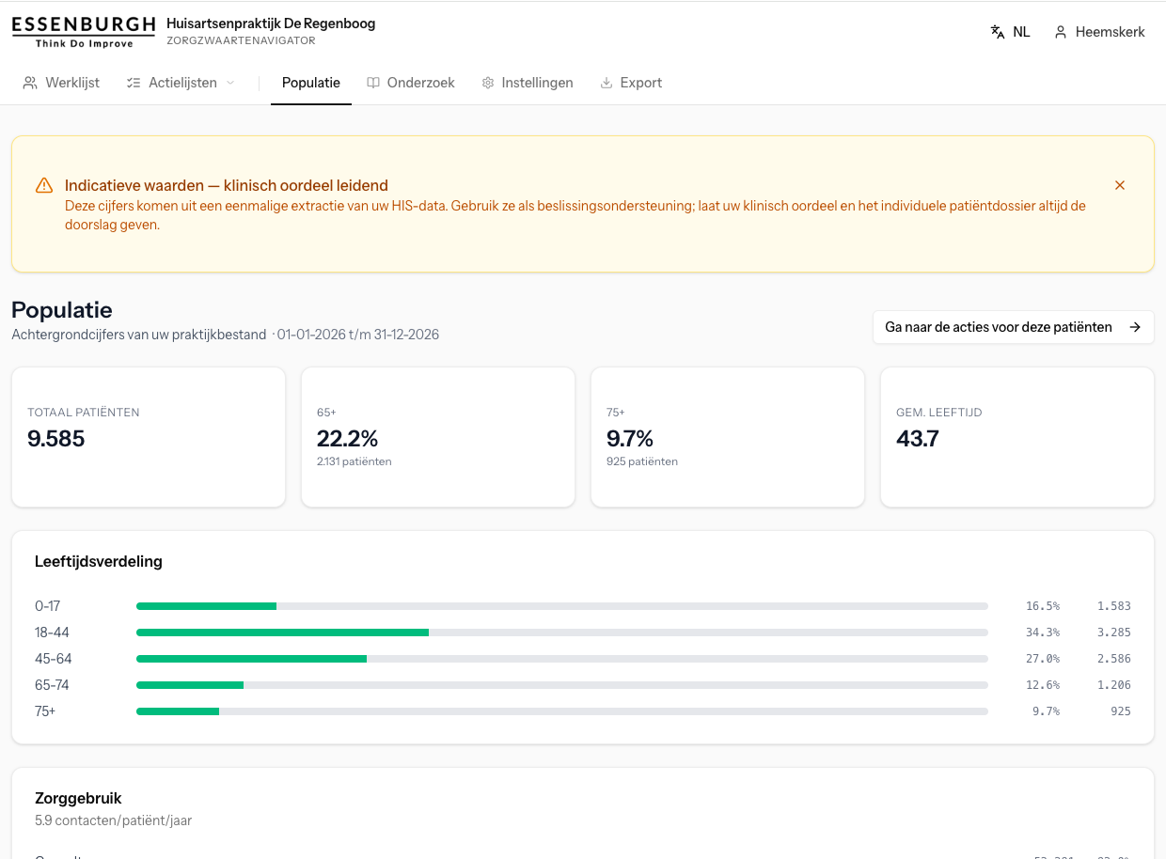The width and height of the screenshot is (1166, 859).
Task: Click the 2.586 patient count
Action: pos(1114,659)
